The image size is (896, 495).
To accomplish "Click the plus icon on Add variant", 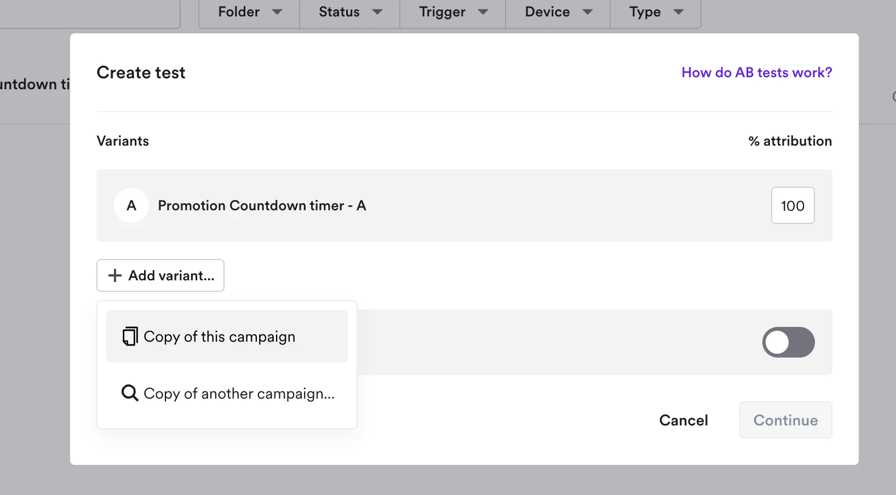I will coord(115,275).
